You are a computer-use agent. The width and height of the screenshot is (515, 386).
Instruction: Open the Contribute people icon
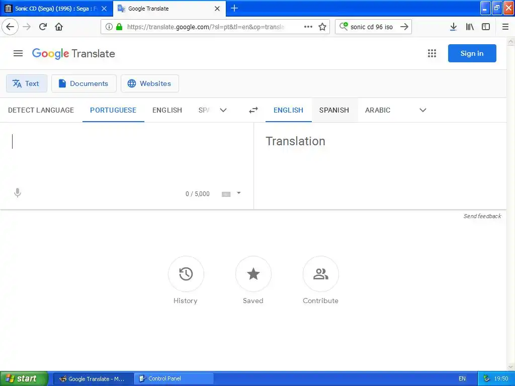coord(320,274)
